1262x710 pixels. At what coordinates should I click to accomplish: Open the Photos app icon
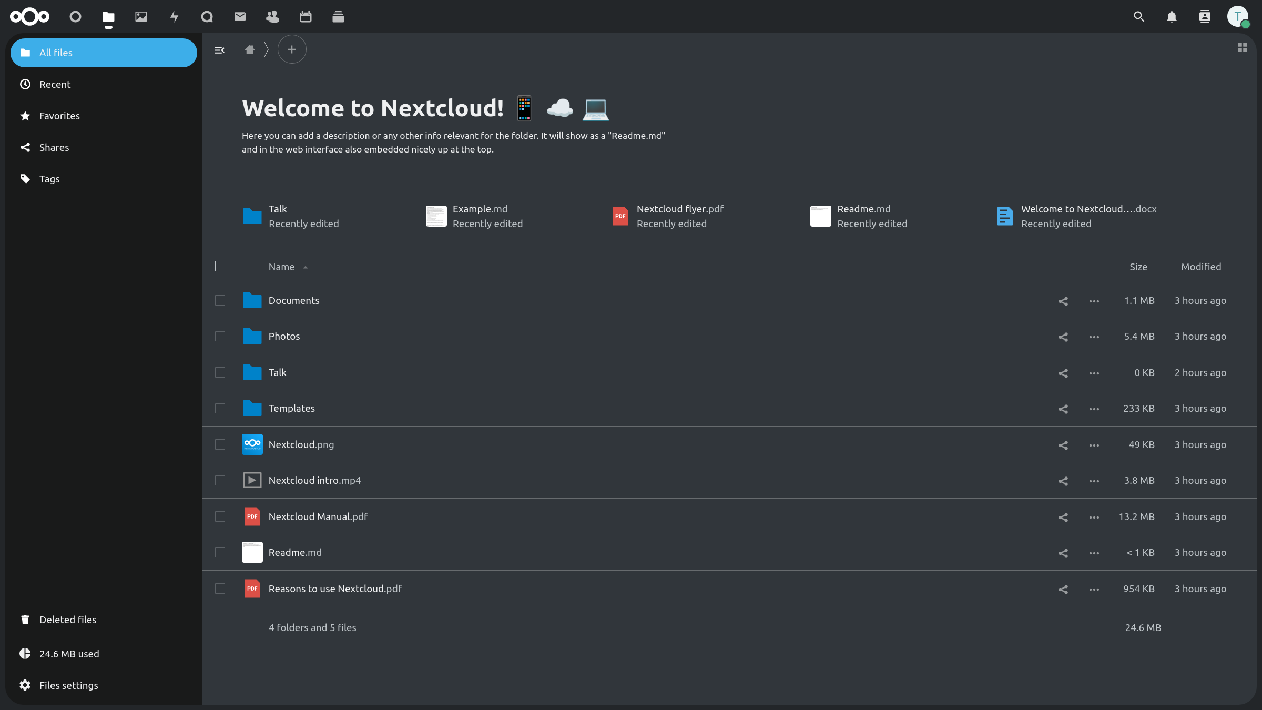(x=140, y=16)
